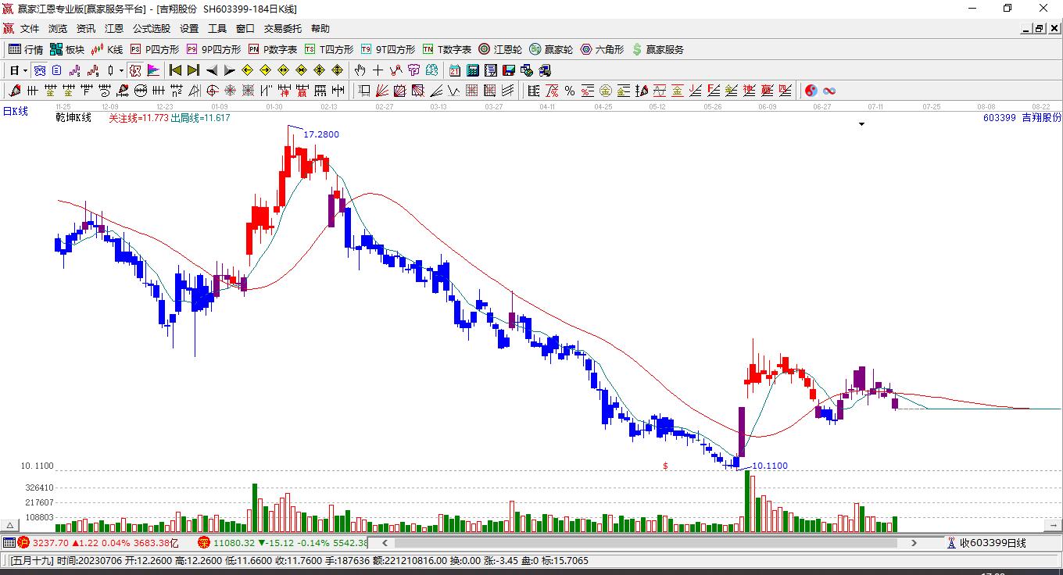Open the 设置 menu
This screenshot has width=1063, height=575.
tap(189, 29)
